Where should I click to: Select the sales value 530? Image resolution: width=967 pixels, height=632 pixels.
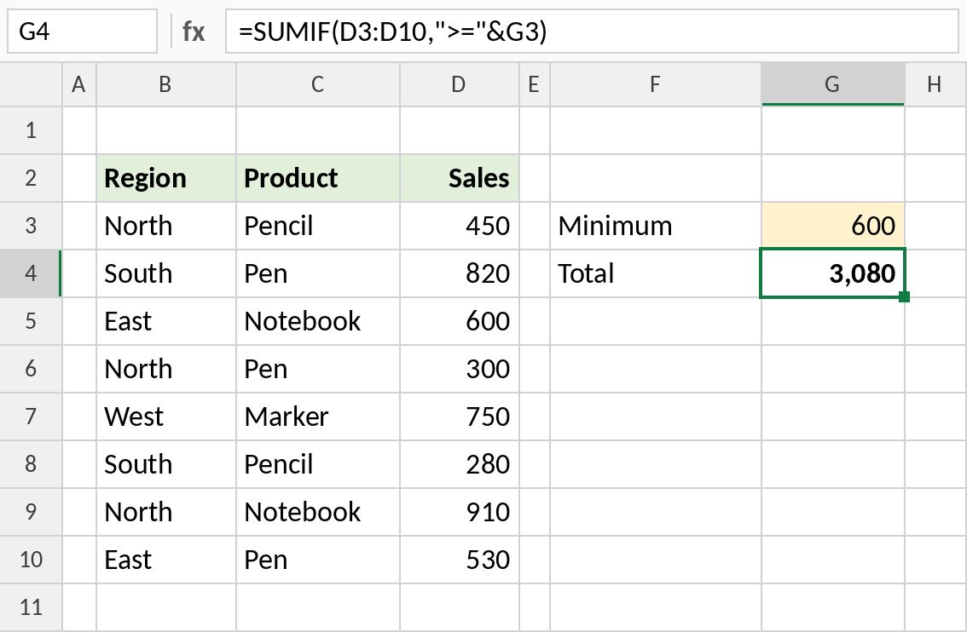(x=460, y=560)
